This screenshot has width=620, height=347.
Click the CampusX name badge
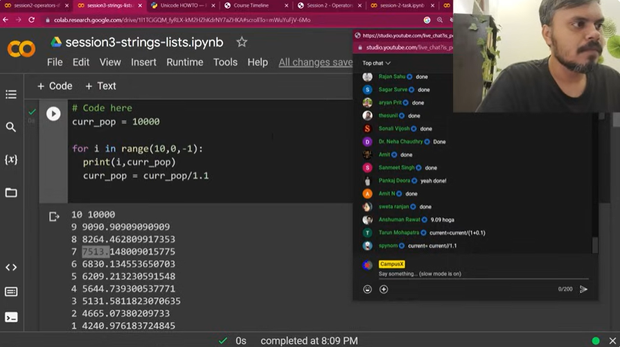(391, 264)
